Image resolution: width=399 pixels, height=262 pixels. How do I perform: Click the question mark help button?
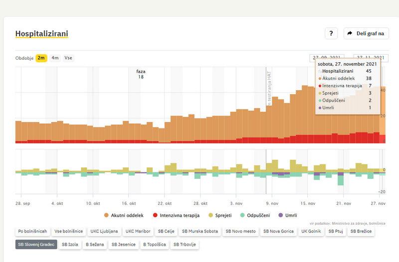pyautogui.click(x=331, y=33)
